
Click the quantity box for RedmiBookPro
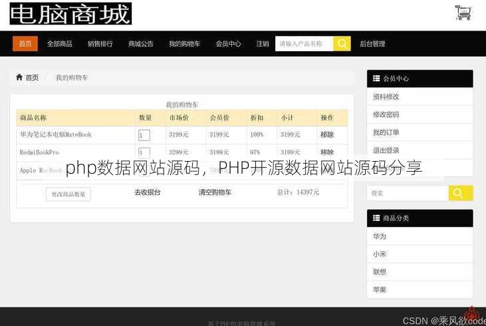(144, 152)
